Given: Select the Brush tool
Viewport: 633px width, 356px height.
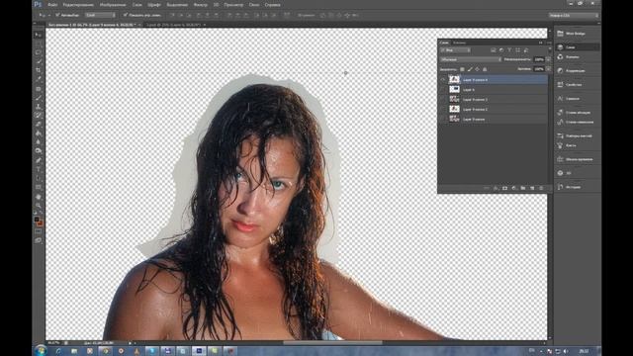Looking at the screenshot, I should [x=38, y=98].
